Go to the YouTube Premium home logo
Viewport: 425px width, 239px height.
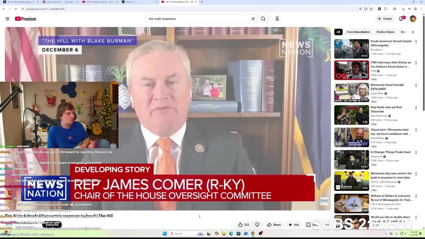pyautogui.click(x=25, y=19)
